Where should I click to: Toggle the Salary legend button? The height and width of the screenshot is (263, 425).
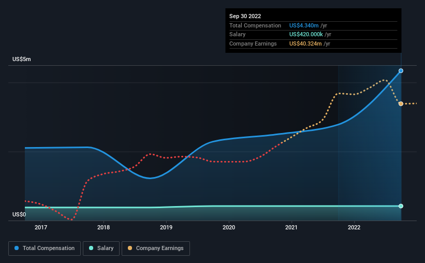point(101,249)
